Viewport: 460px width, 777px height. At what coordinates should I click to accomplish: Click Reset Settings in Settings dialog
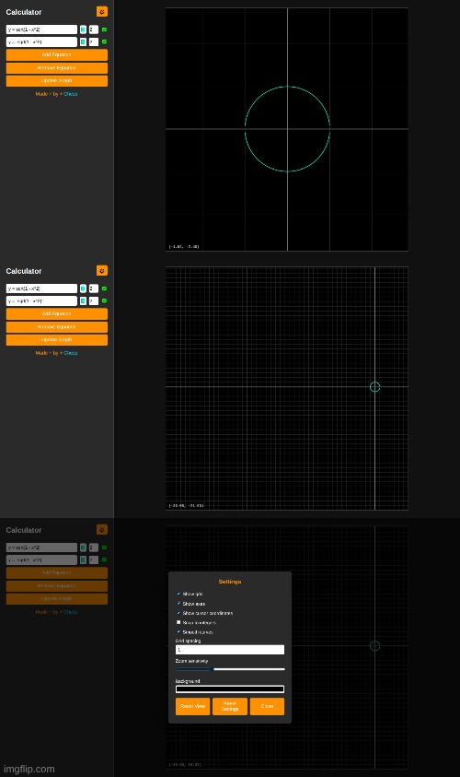point(230,706)
